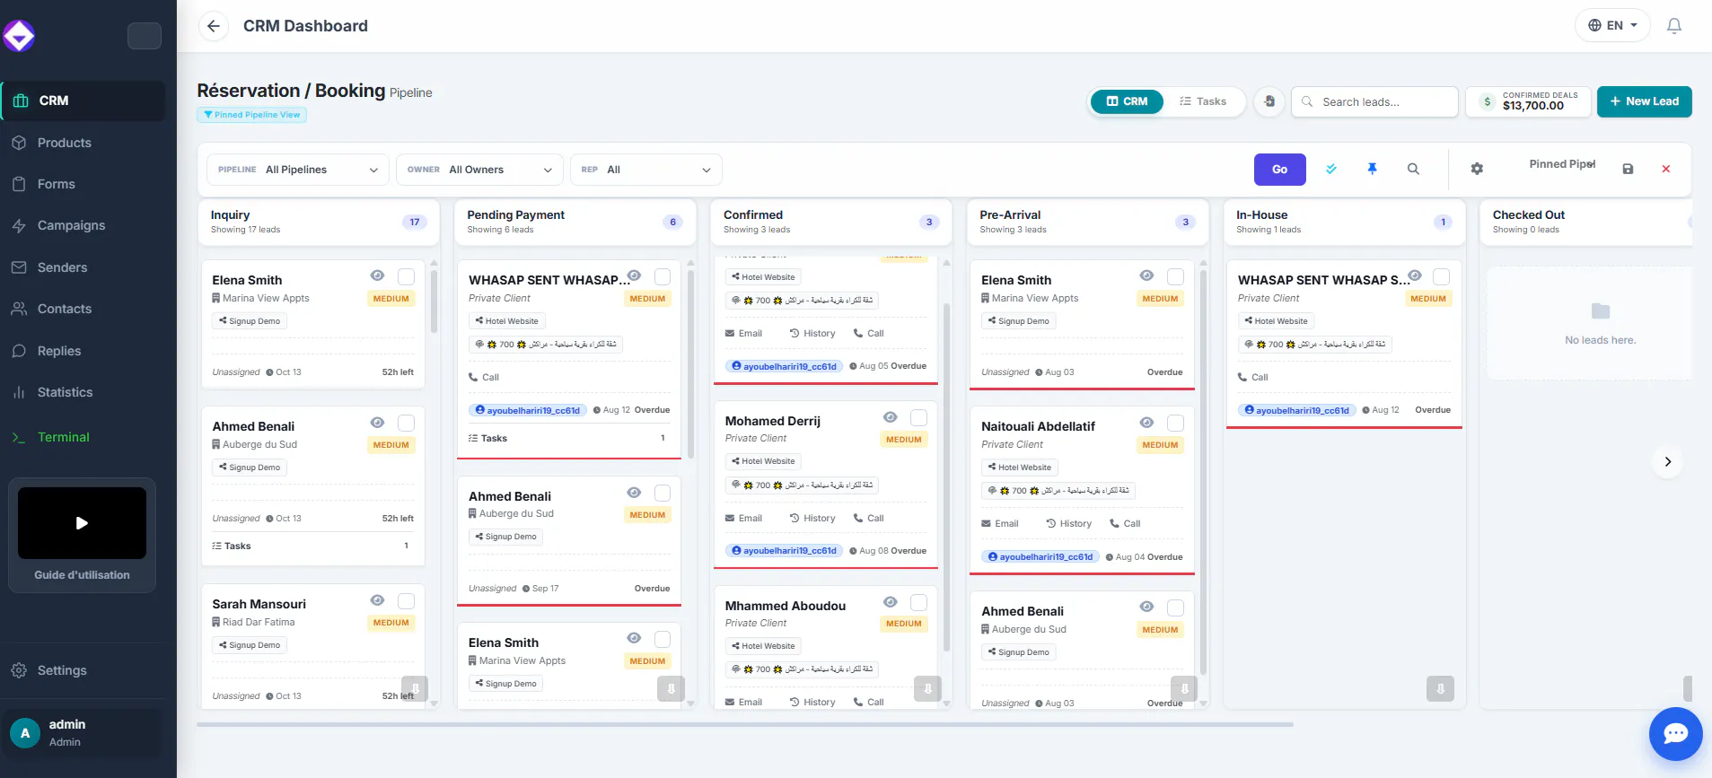Open the Pipeline All Pipelines dropdown

coord(298,170)
